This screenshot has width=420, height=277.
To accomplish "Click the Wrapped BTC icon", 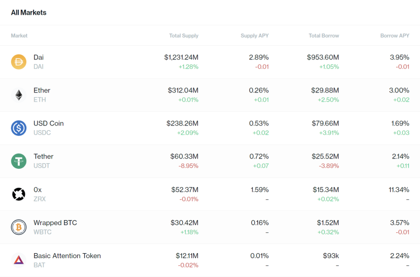I will pyautogui.click(x=19, y=227).
